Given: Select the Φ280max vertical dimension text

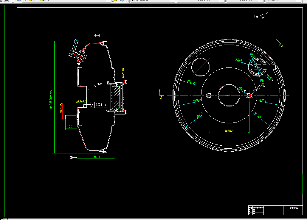Looking at the screenshot, I should point(51,99).
